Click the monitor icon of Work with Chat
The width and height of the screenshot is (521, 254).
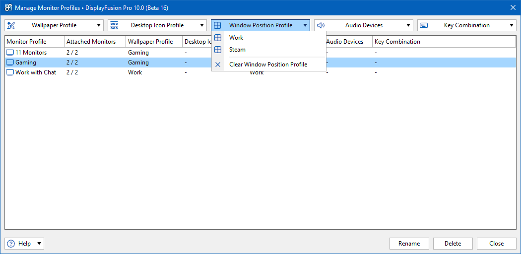click(x=10, y=72)
